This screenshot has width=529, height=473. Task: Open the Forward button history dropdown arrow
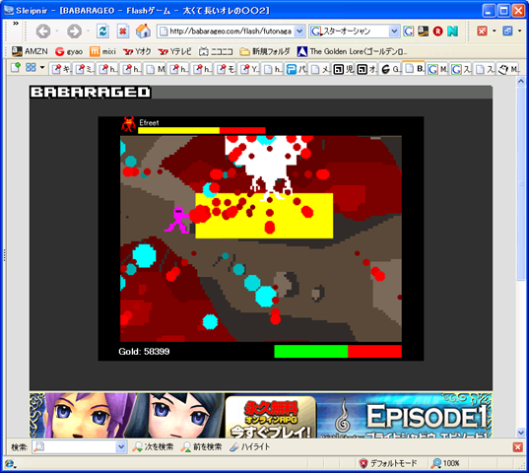coord(88,31)
